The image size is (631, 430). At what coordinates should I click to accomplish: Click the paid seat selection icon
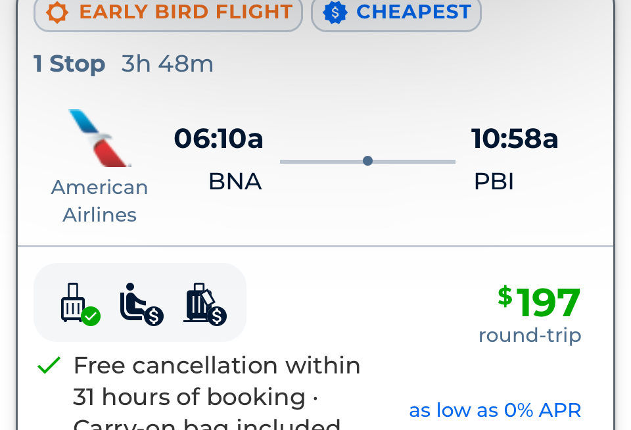pos(142,304)
